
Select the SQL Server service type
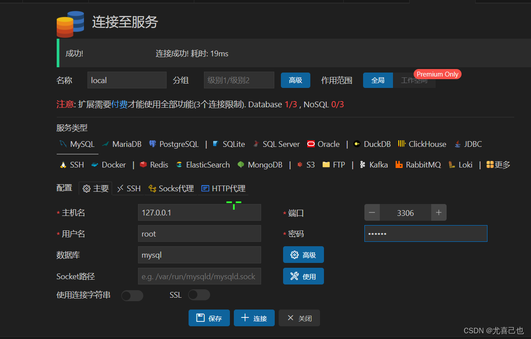[276, 144]
